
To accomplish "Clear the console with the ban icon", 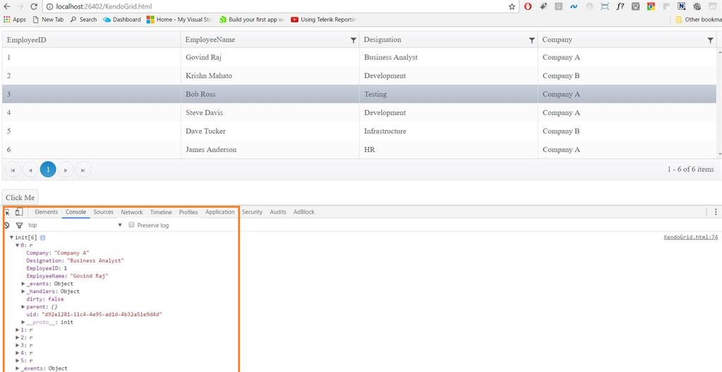I will coord(6,225).
